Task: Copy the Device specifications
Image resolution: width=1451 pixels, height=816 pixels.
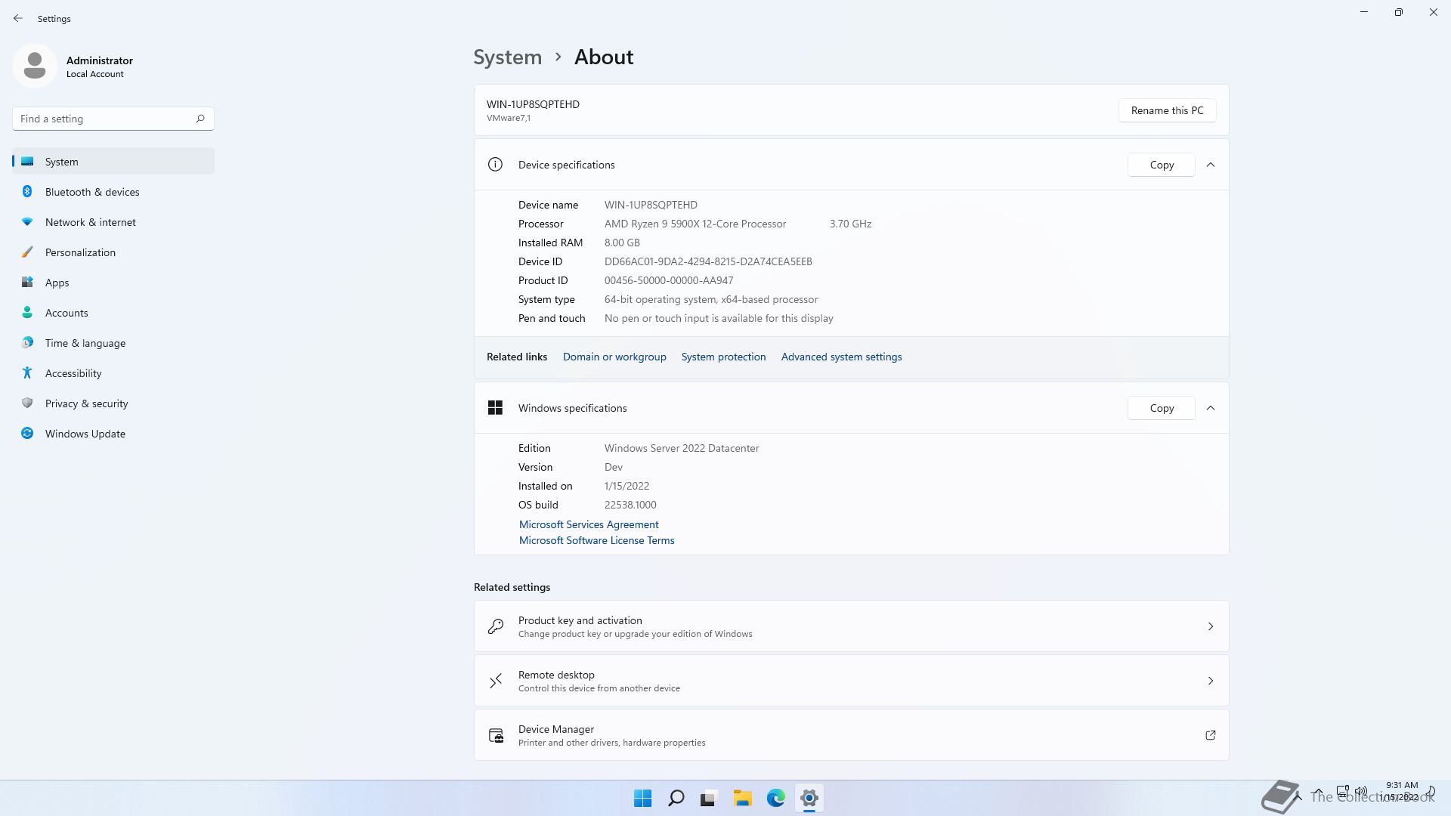Action: click(1161, 165)
